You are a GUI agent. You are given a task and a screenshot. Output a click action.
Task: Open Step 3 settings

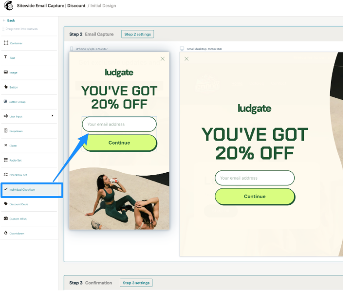click(136, 283)
